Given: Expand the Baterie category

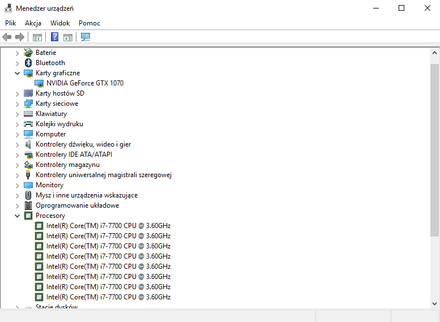Looking at the screenshot, I should (17, 53).
